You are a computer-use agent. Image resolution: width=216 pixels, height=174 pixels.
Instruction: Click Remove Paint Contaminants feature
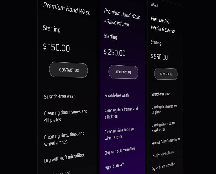click(166, 141)
